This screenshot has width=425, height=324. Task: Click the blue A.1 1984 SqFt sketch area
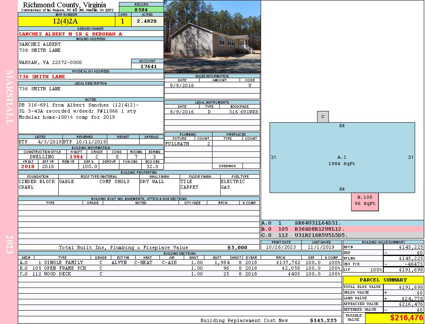pyautogui.click(x=342, y=160)
